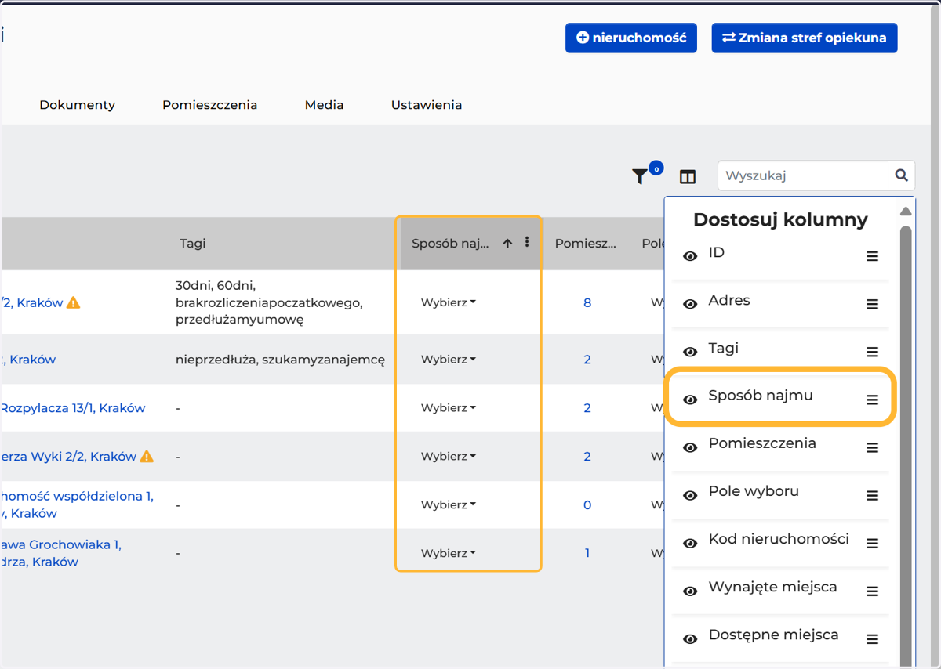This screenshot has width=941, height=669.
Task: Toggle visibility of the ID column
Action: coord(690,256)
